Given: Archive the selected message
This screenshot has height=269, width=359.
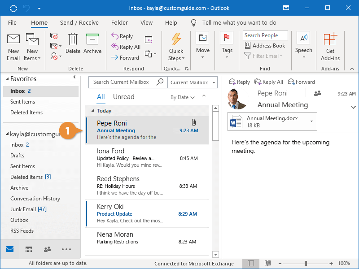Looking at the screenshot, I should (x=92, y=43).
